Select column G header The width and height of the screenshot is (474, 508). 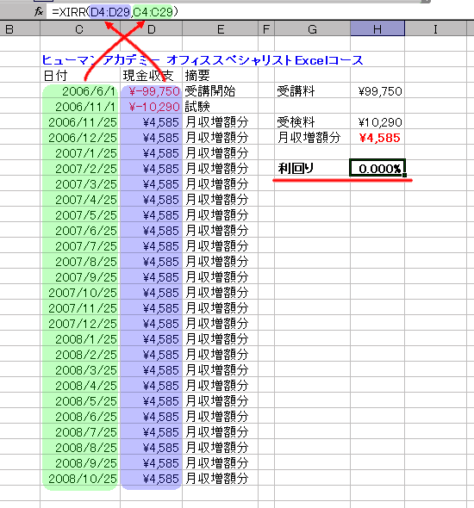[x=312, y=29]
